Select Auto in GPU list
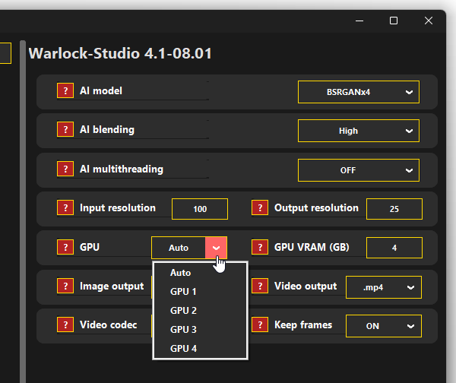 (200, 273)
